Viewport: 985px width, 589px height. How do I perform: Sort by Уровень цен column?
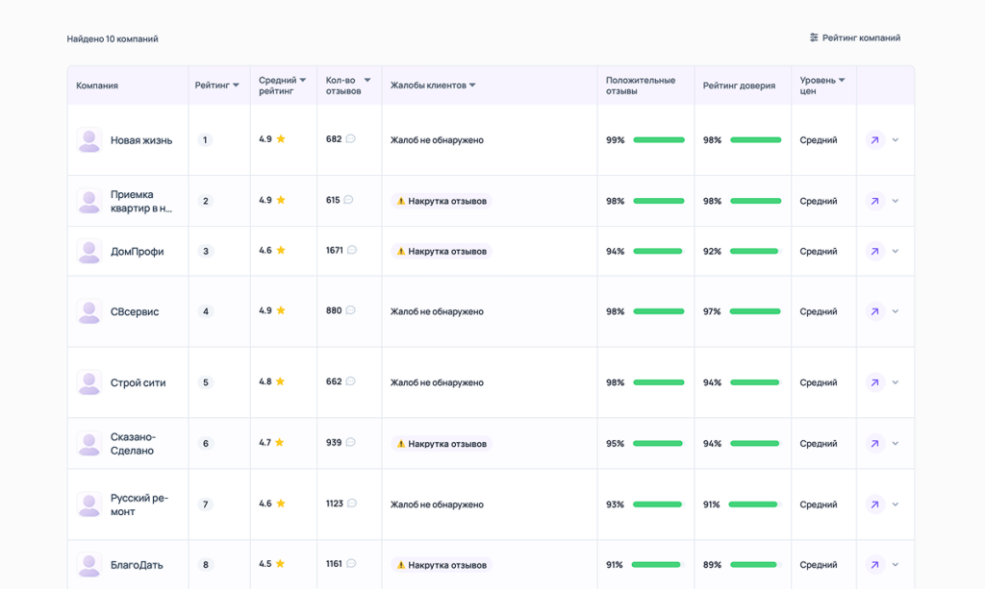822,86
